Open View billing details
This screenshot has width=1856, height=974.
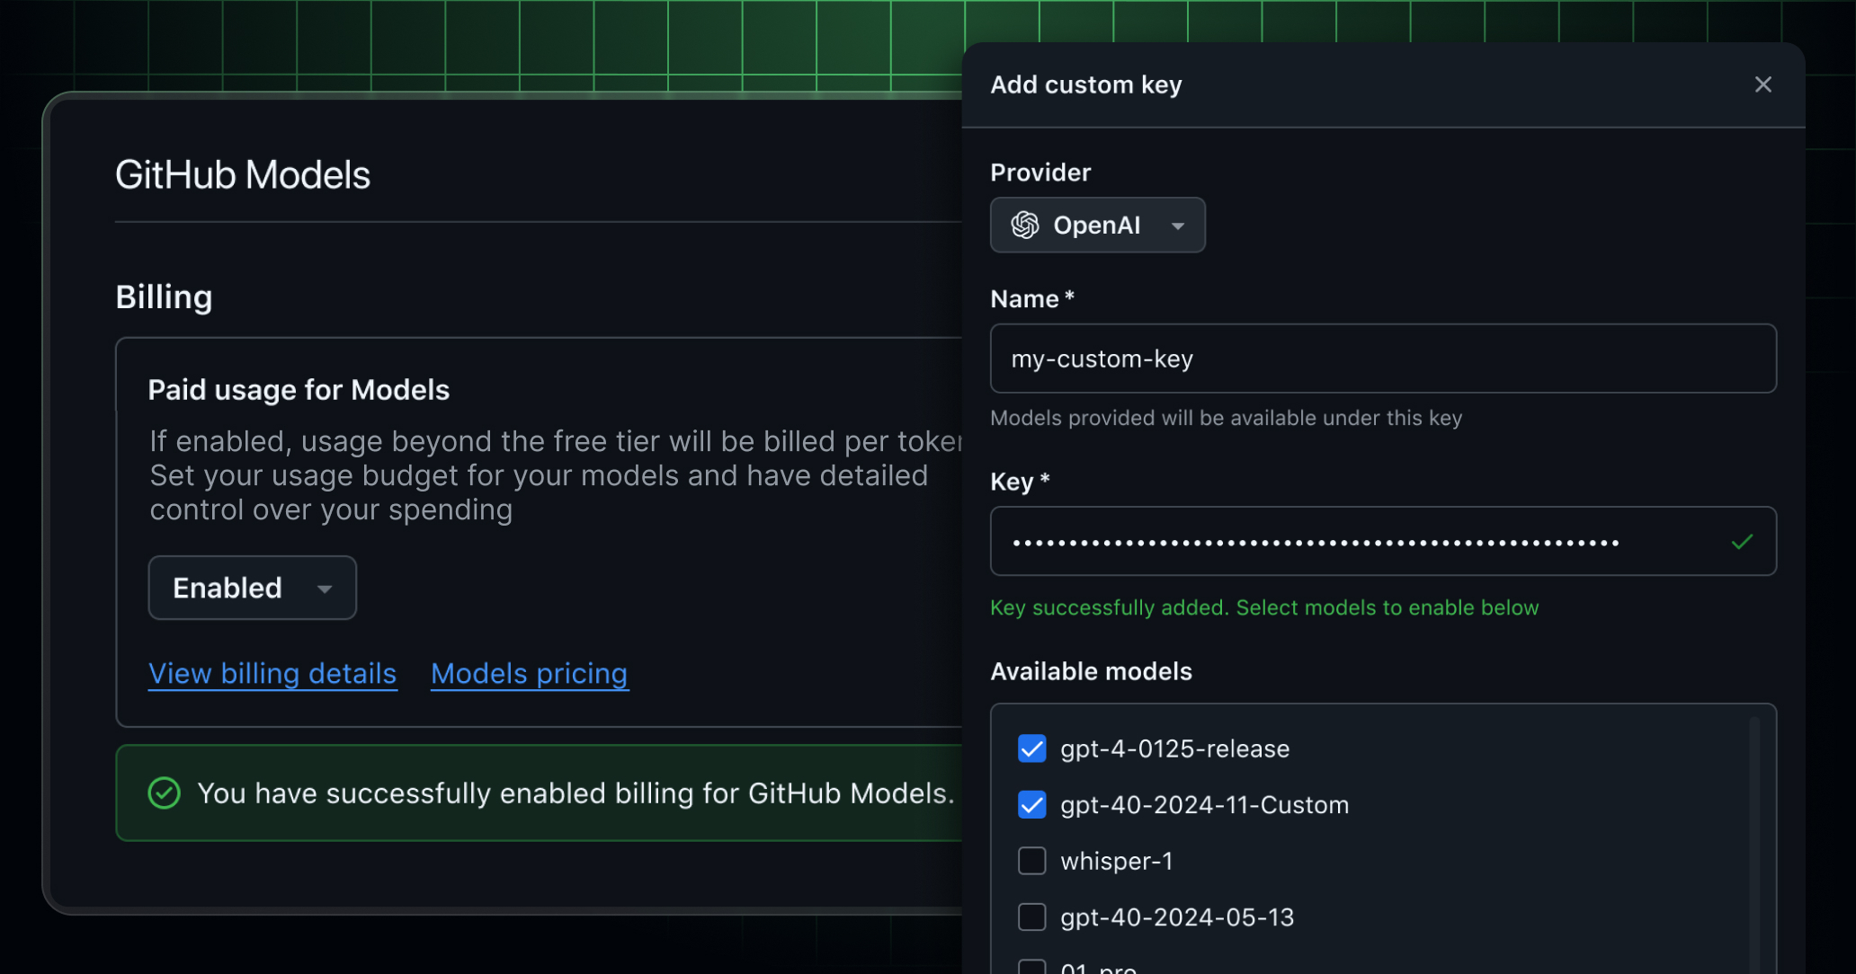pyautogui.click(x=272, y=673)
